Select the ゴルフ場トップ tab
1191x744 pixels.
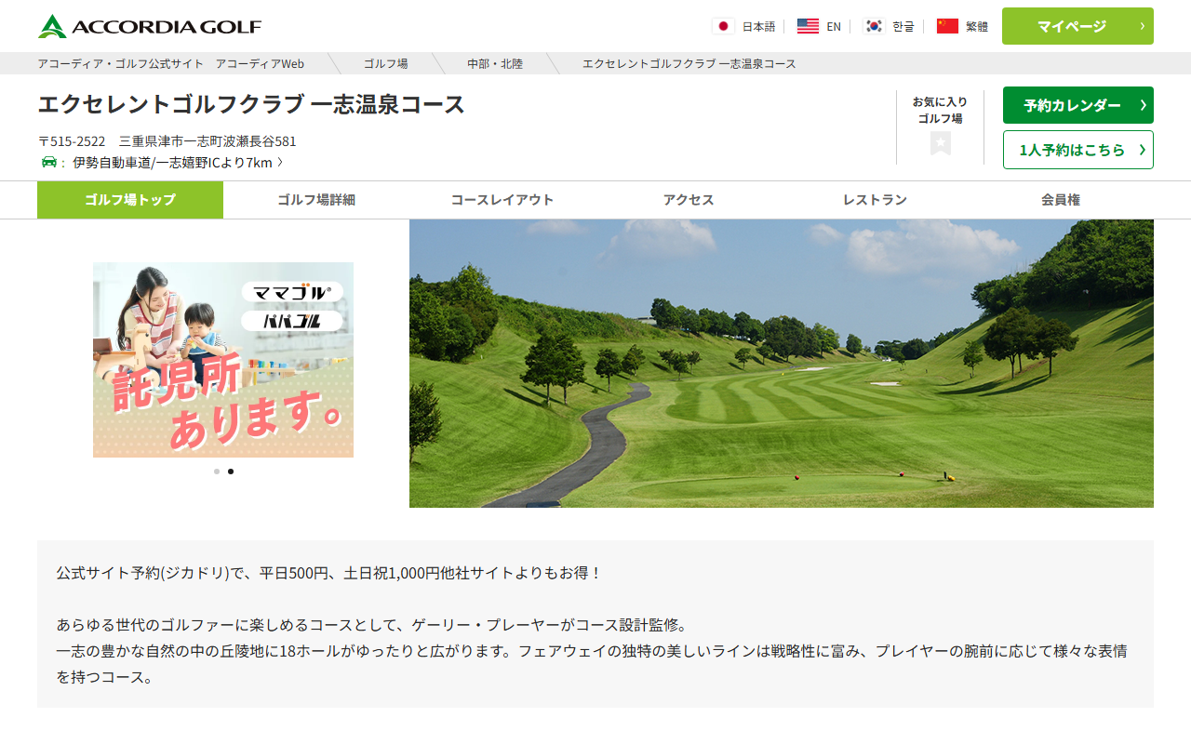click(x=130, y=200)
